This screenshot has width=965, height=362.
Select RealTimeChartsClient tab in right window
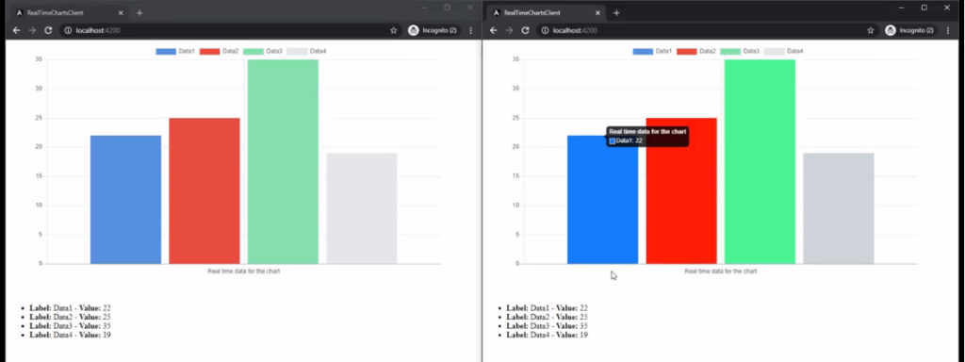[x=547, y=13]
